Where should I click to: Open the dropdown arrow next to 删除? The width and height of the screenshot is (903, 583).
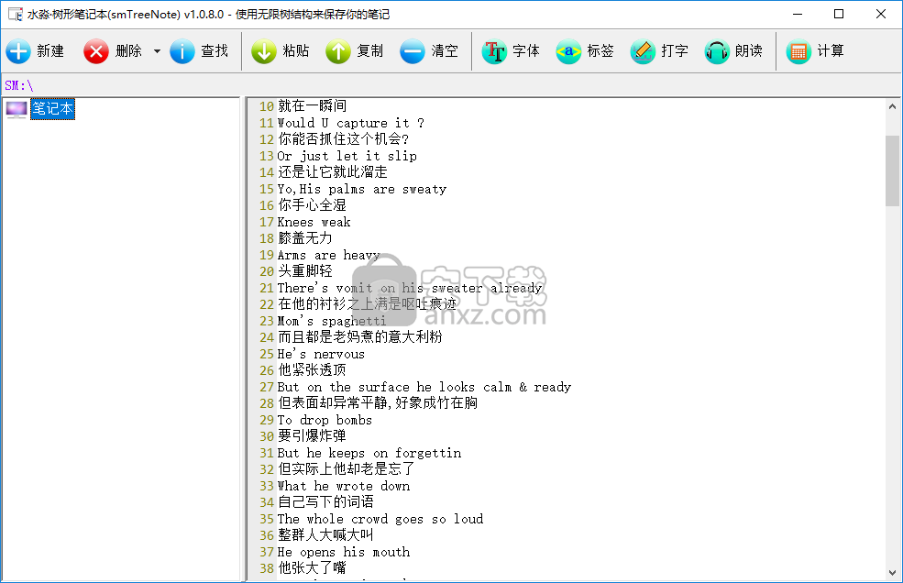(x=157, y=51)
